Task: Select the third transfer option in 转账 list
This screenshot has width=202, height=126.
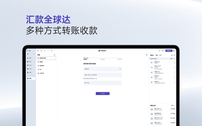Action: click(46, 66)
